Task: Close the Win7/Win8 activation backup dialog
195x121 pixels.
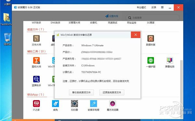Action: coord(136,35)
